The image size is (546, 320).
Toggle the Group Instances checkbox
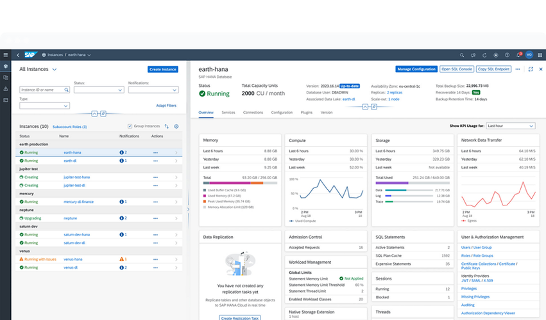pyautogui.click(x=130, y=126)
